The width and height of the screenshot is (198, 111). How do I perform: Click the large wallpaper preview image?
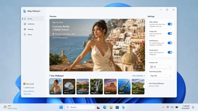pos(97,45)
